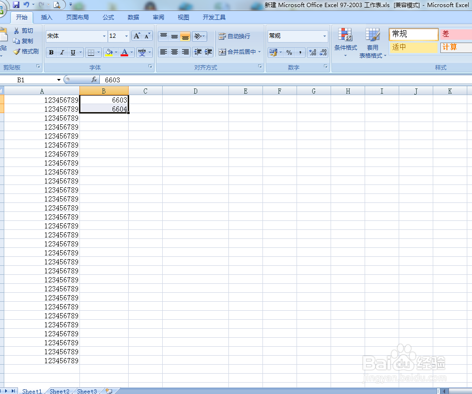Click 合并后居中 merge and center
This screenshot has height=394, width=472.
coord(237,52)
